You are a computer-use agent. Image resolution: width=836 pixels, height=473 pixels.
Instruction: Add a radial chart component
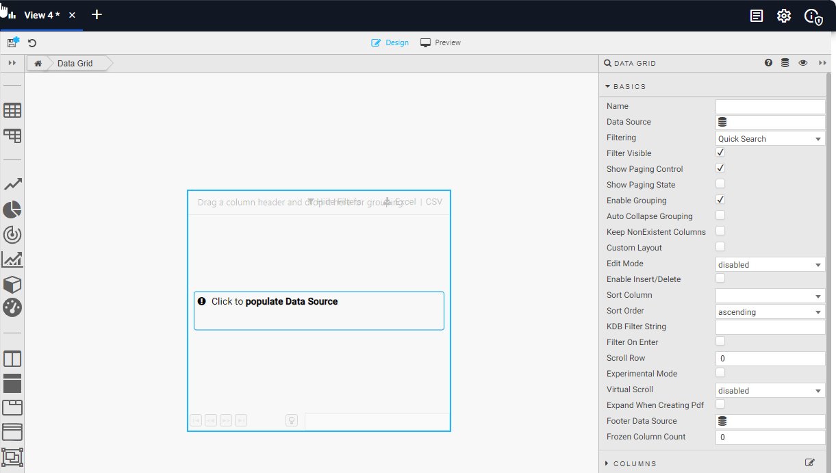pyautogui.click(x=12, y=235)
